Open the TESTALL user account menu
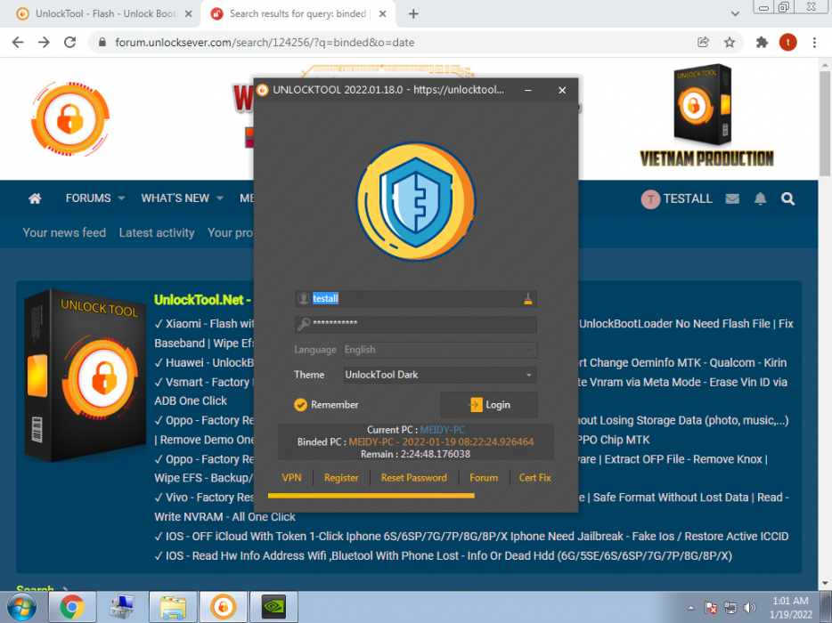Screen dimensions: 832x623 pyautogui.click(x=676, y=198)
